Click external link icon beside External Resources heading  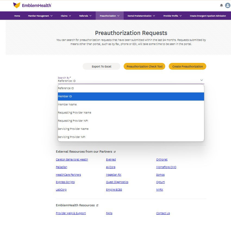(x=115, y=152)
